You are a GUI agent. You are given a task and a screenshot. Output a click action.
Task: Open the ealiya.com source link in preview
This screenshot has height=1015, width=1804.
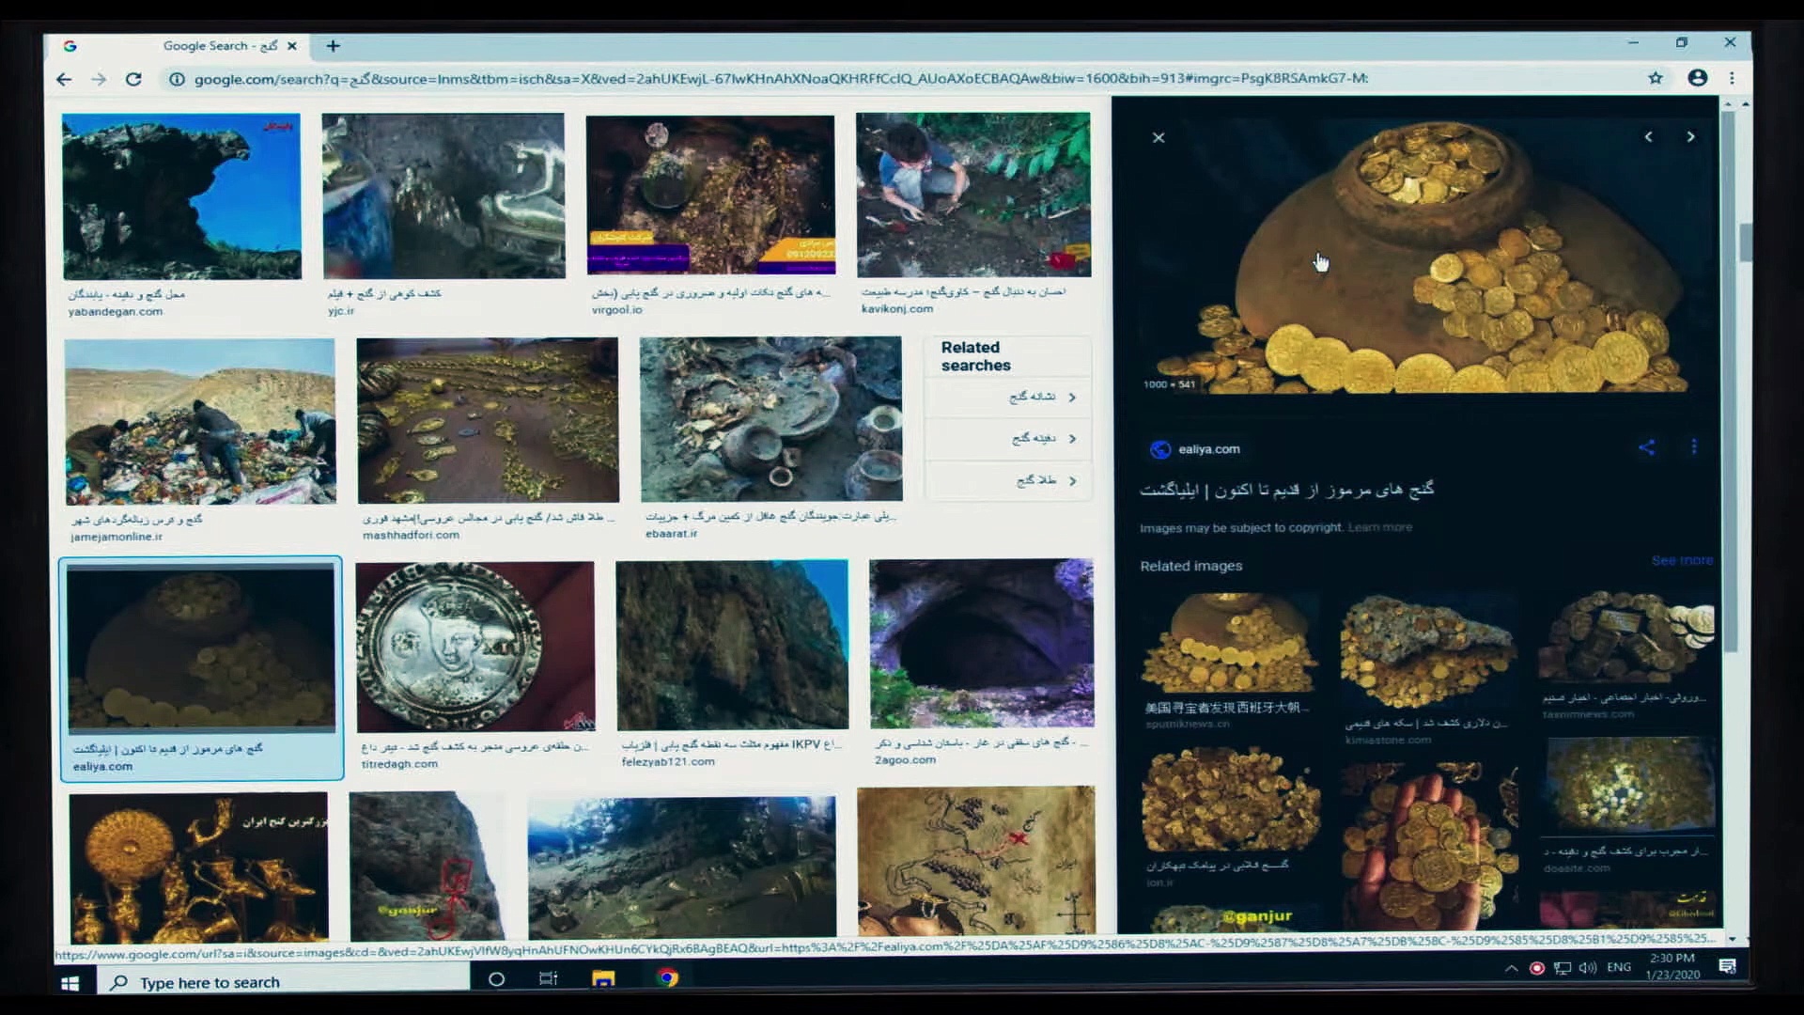tap(1208, 449)
